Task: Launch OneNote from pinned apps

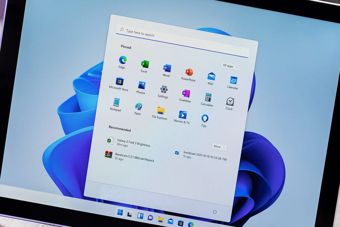Action: (185, 96)
